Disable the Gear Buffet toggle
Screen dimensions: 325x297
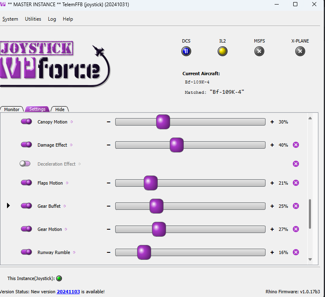coord(26,206)
